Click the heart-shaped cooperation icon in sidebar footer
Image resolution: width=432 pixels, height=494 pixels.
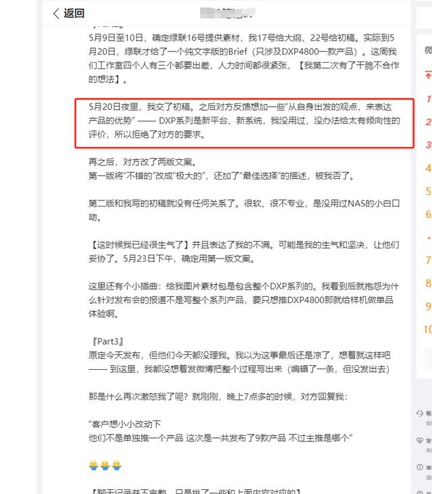(419, 440)
